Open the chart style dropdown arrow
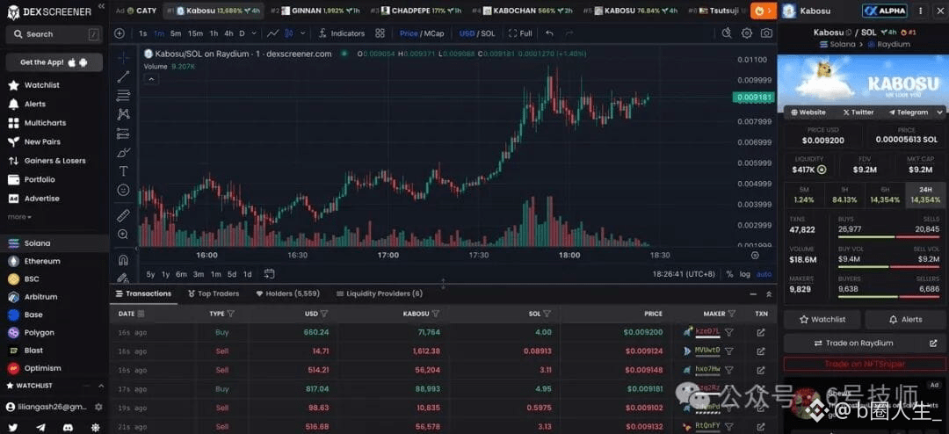This screenshot has width=949, height=434. [x=302, y=33]
